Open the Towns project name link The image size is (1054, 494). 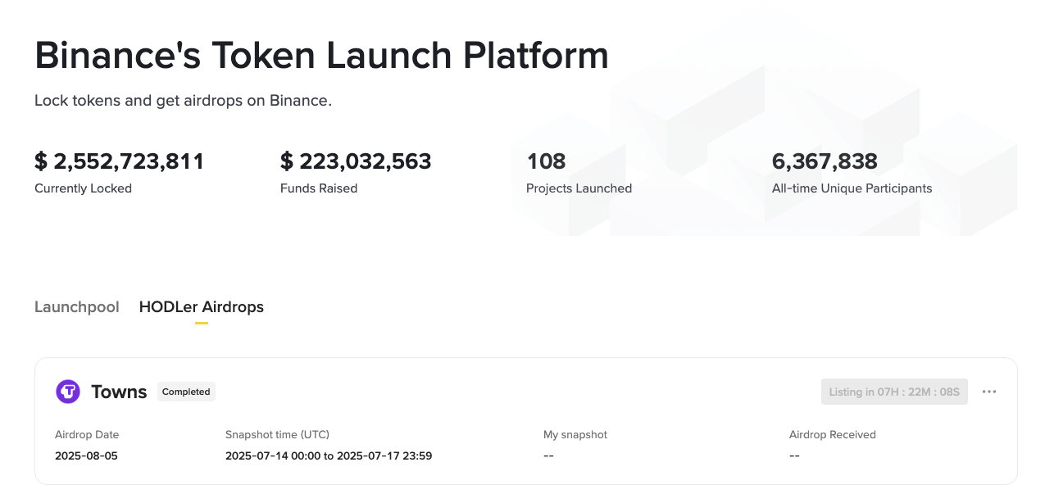click(119, 392)
